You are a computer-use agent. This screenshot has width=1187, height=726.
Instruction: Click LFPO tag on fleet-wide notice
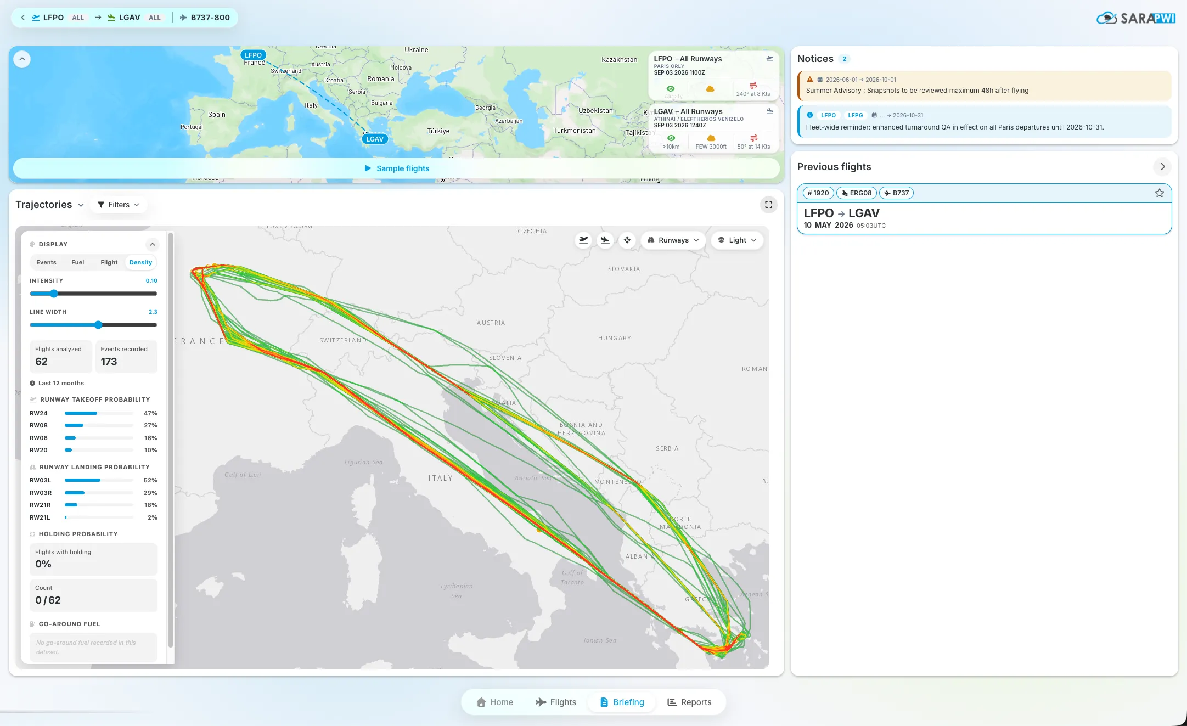[x=828, y=115]
